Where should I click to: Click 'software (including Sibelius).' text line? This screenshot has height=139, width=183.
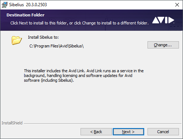pyautogui.click(x=49, y=80)
